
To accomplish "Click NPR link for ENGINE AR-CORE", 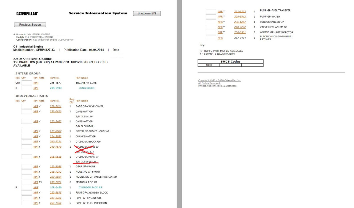I will (x=36, y=83).
